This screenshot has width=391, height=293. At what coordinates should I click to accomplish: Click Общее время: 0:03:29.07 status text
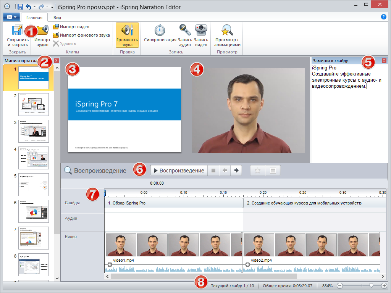pos(288,286)
